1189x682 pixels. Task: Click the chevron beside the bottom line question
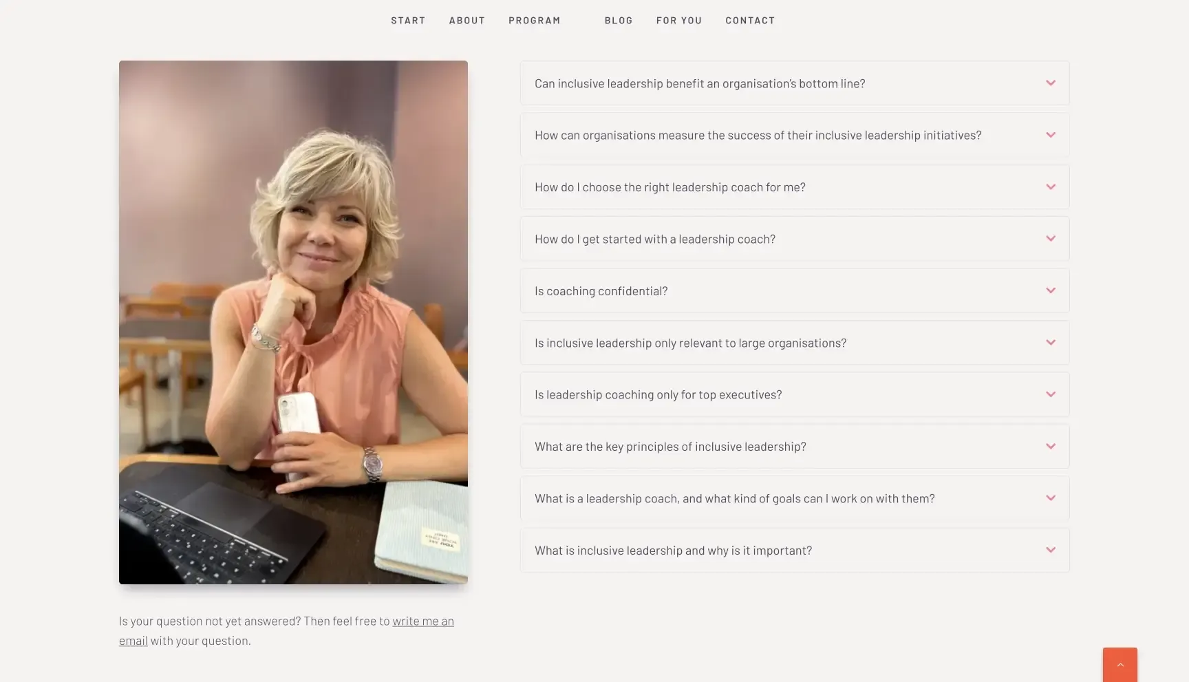pos(1050,83)
